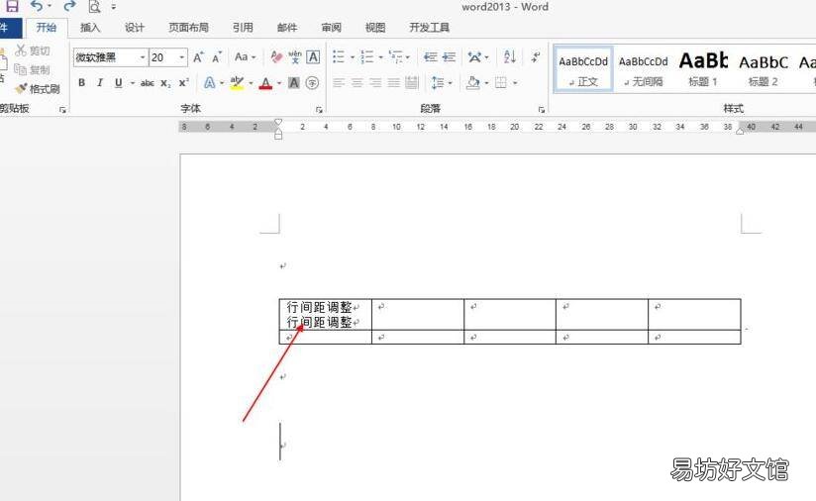Click the Save icon in quick access toolbar
816x501 pixels.
[12, 6]
